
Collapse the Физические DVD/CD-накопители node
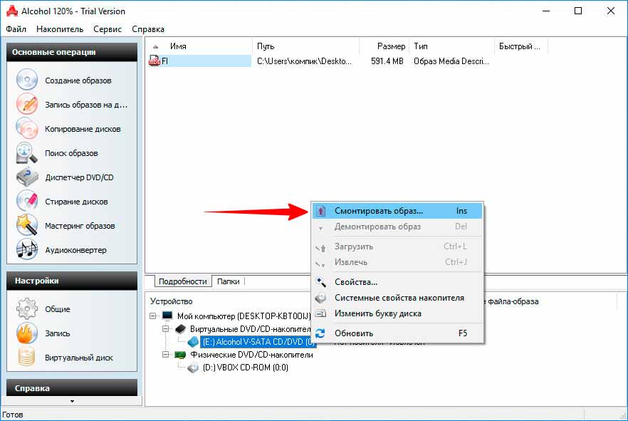165,355
